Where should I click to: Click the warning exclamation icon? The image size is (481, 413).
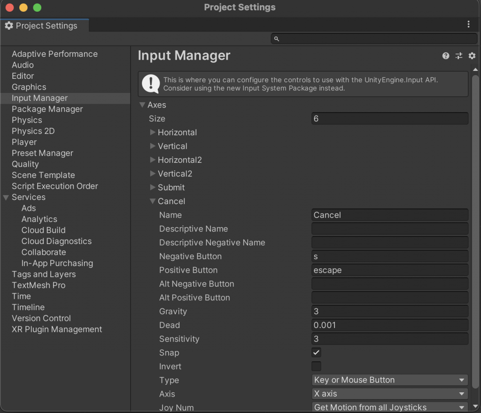pos(150,84)
